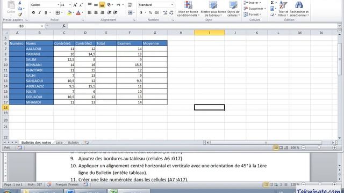
Task: Toggle underline (S) formatting
Action: pyautogui.click(x=46, y=13)
